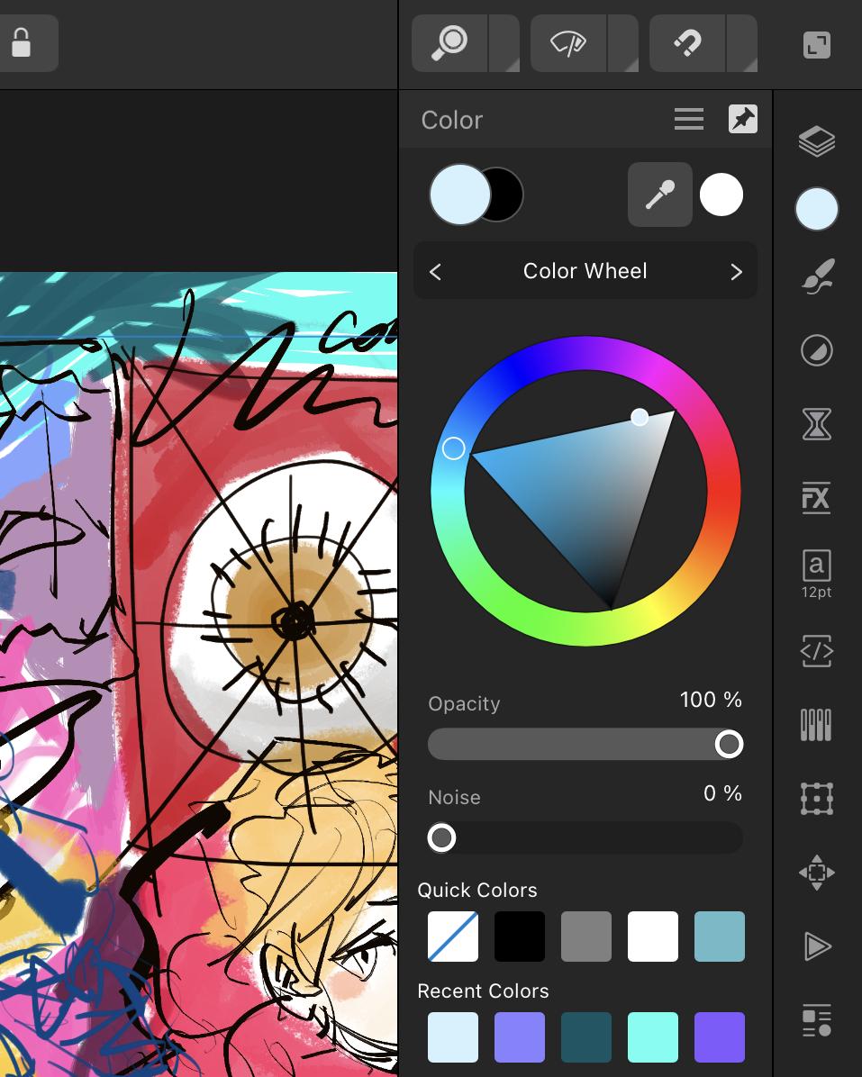Screen dimensions: 862x1077
Task: Open the code export panel
Action: coord(816,650)
